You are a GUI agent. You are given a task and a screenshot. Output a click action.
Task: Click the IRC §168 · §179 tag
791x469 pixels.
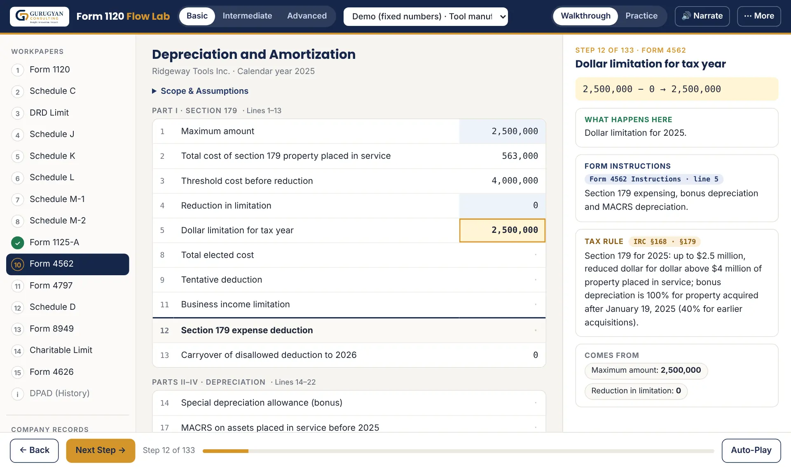[665, 242]
